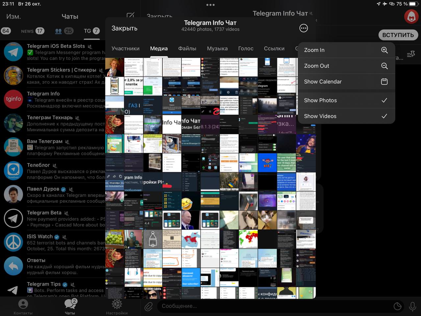Tap the Ответы reply-arrow avatar
421x316 pixels.
pos(13,266)
